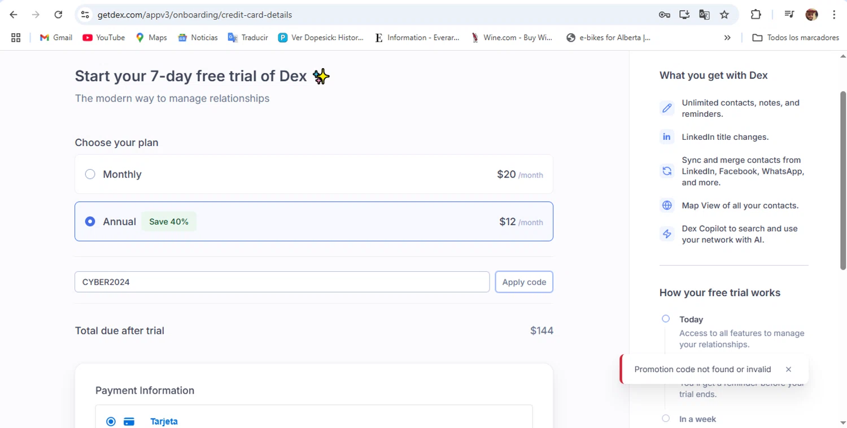Screen dimensions: 847x428
Task: Open the Traducir bookmark
Action: [248, 38]
